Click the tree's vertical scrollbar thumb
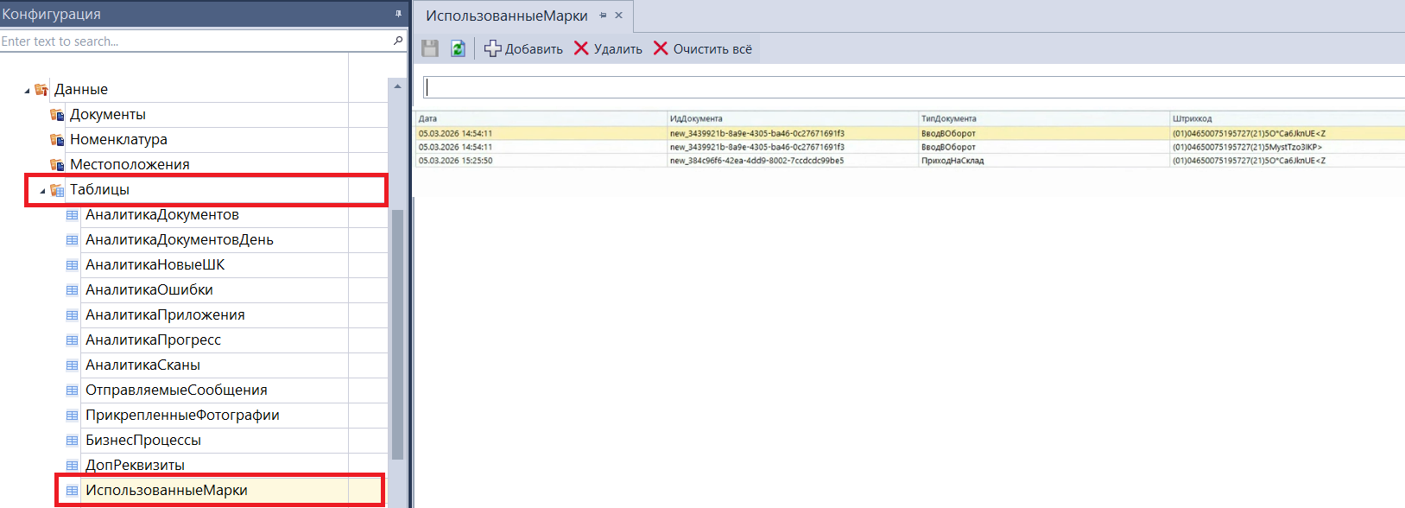The width and height of the screenshot is (1405, 508). pyautogui.click(x=397, y=334)
